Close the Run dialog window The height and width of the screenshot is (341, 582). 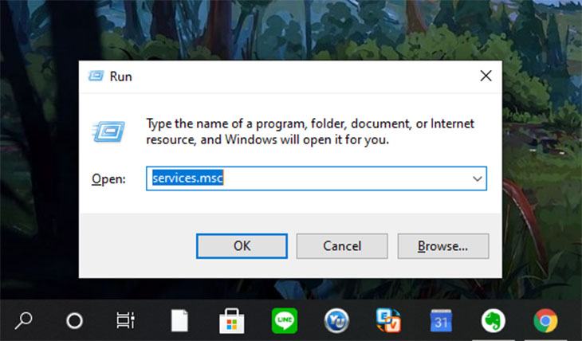coord(486,76)
